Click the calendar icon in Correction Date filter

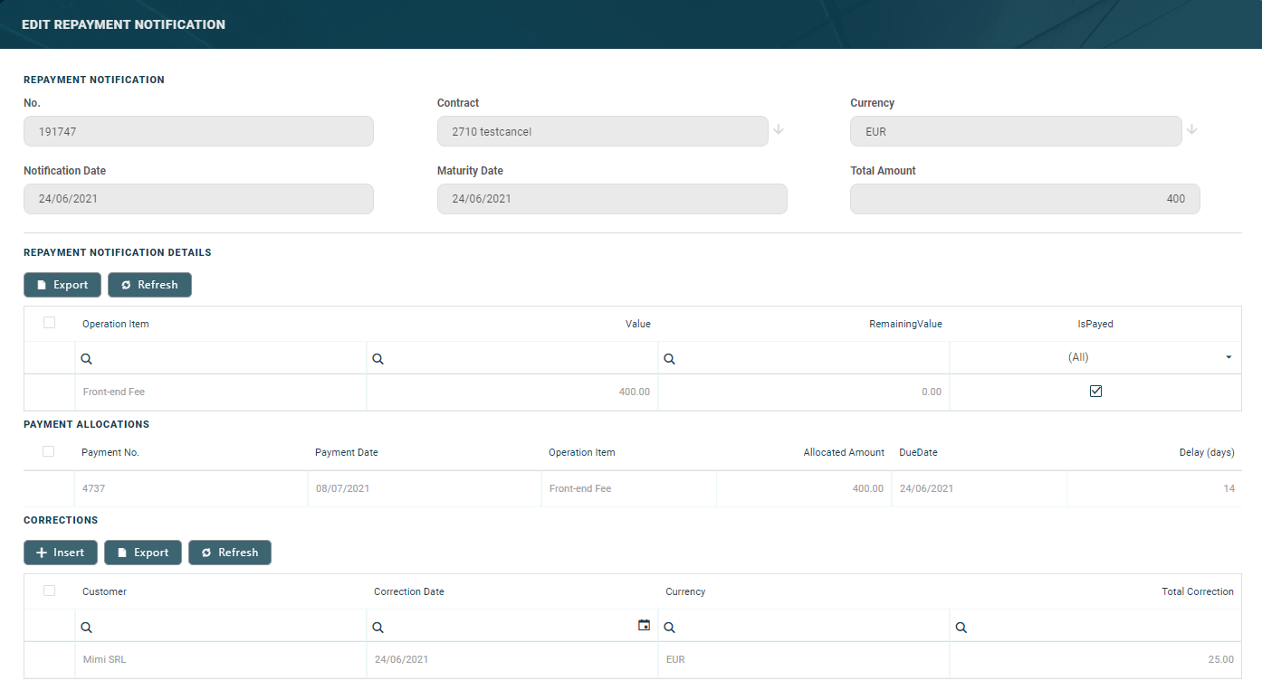(644, 626)
